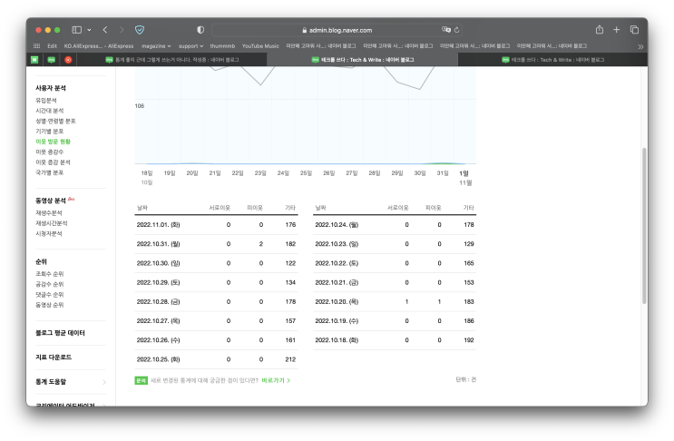
Task: Open 국가별 분포 in the sidebar
Action: point(49,172)
